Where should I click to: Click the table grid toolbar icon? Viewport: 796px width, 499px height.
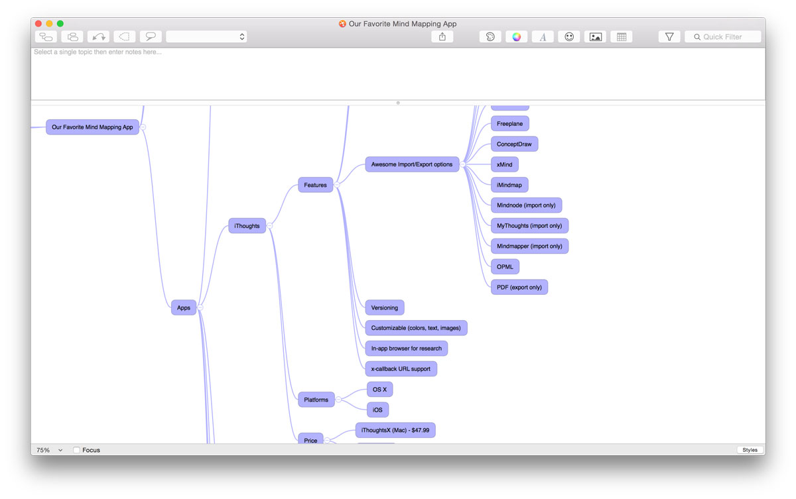[622, 37]
